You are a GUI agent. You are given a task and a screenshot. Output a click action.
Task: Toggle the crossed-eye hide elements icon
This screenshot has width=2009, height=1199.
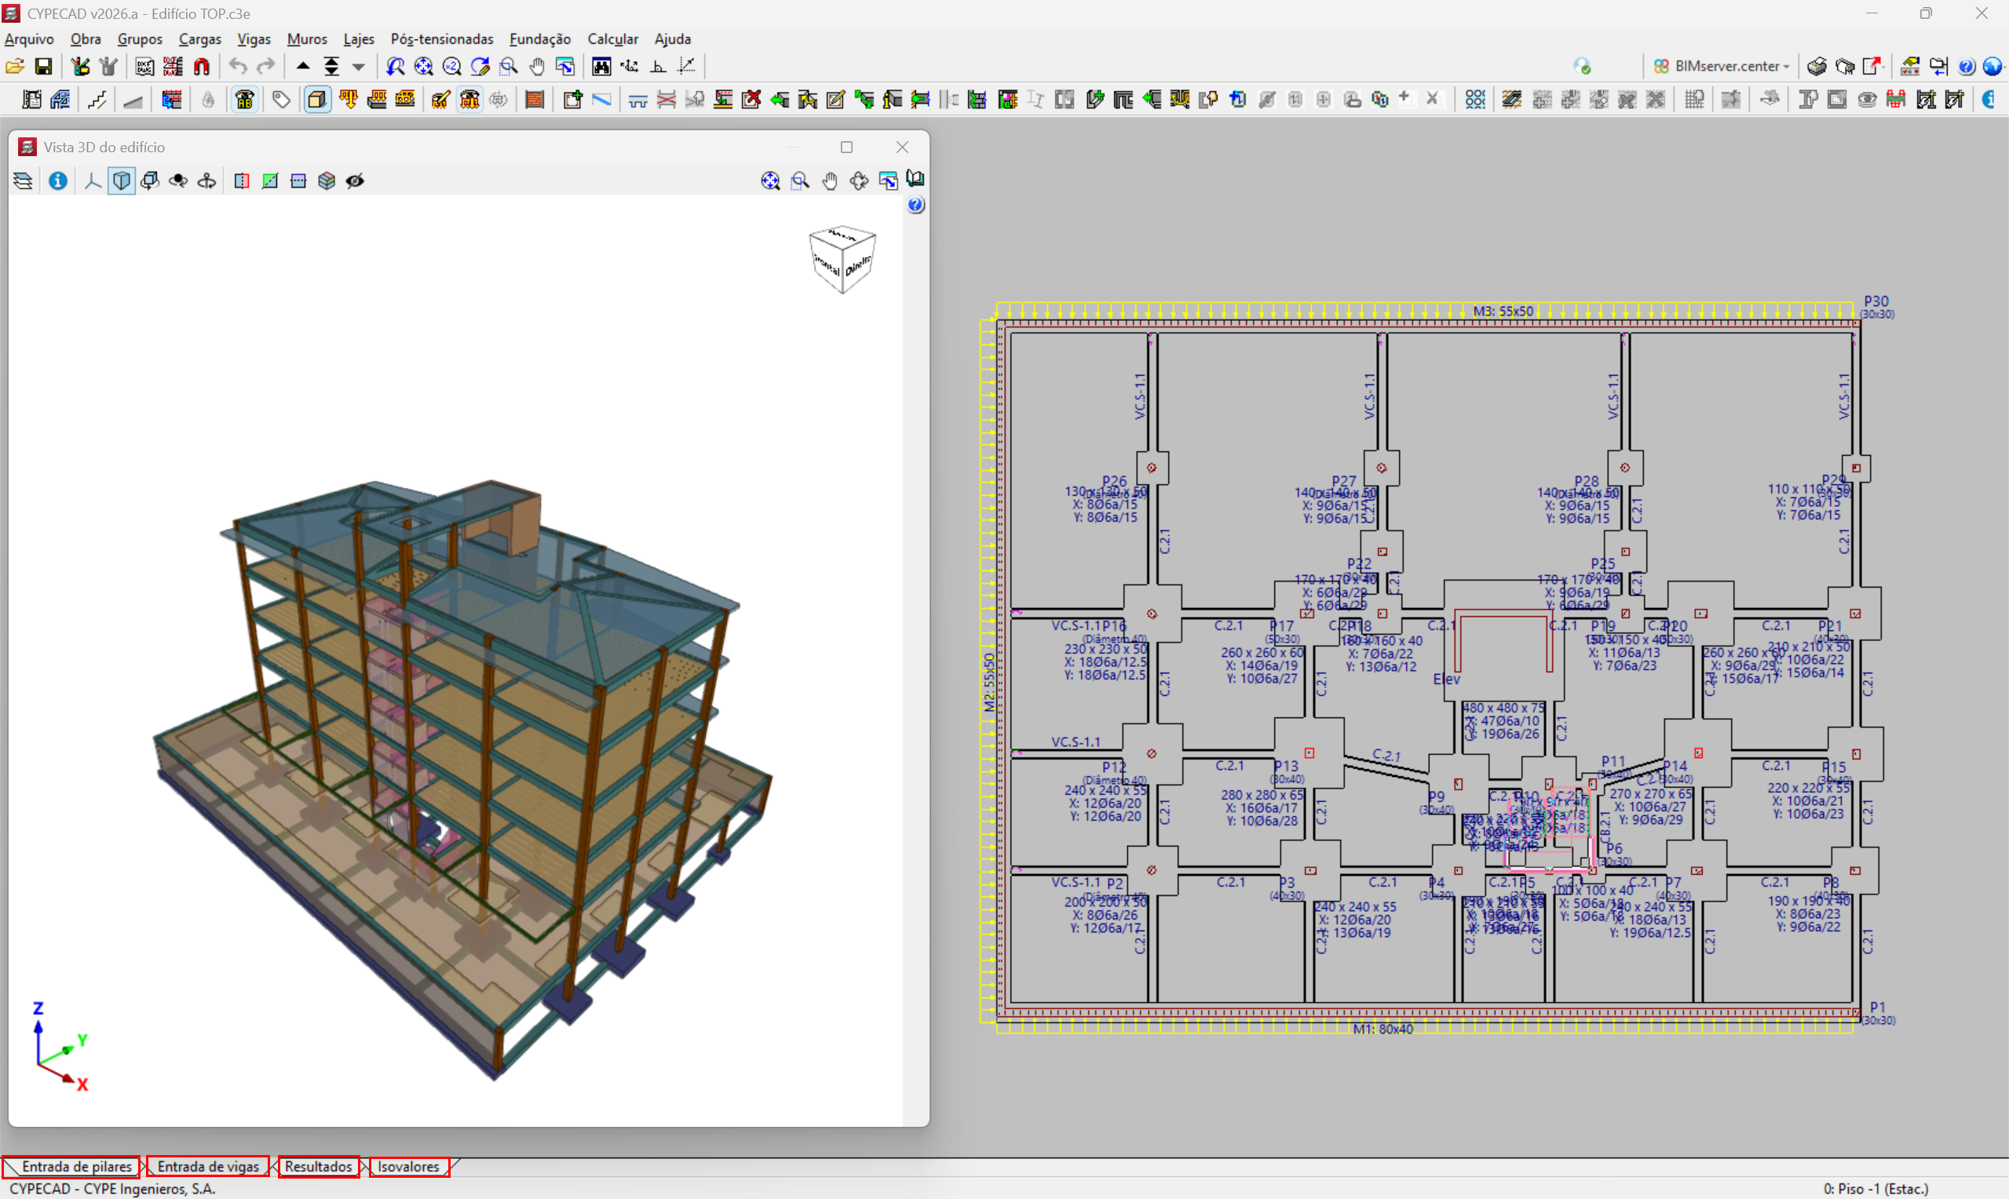click(x=355, y=181)
